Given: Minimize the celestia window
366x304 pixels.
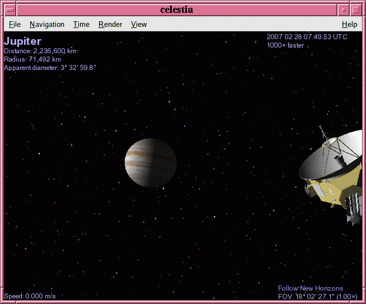Looking at the screenshot, I should 342,10.
